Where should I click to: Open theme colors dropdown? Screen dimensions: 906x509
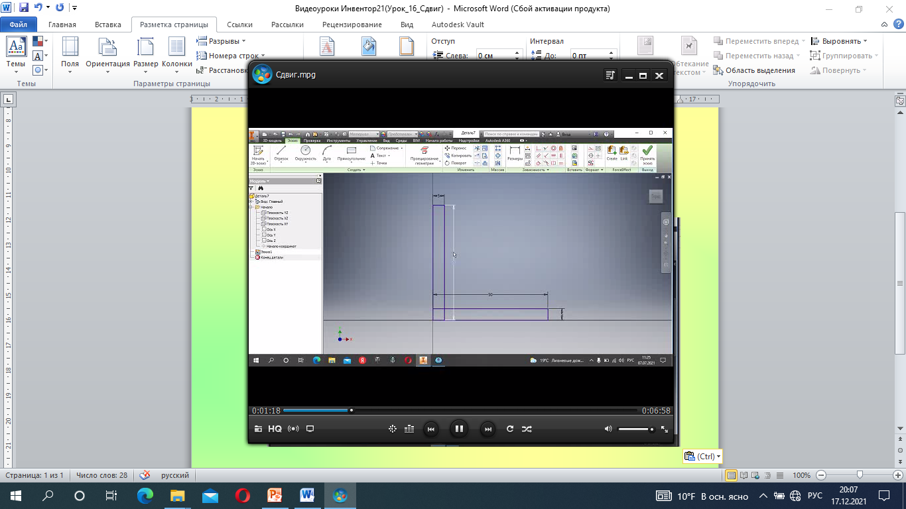39,42
